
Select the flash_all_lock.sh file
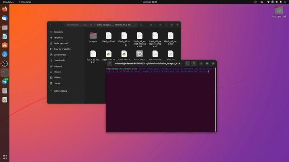pos(93,57)
